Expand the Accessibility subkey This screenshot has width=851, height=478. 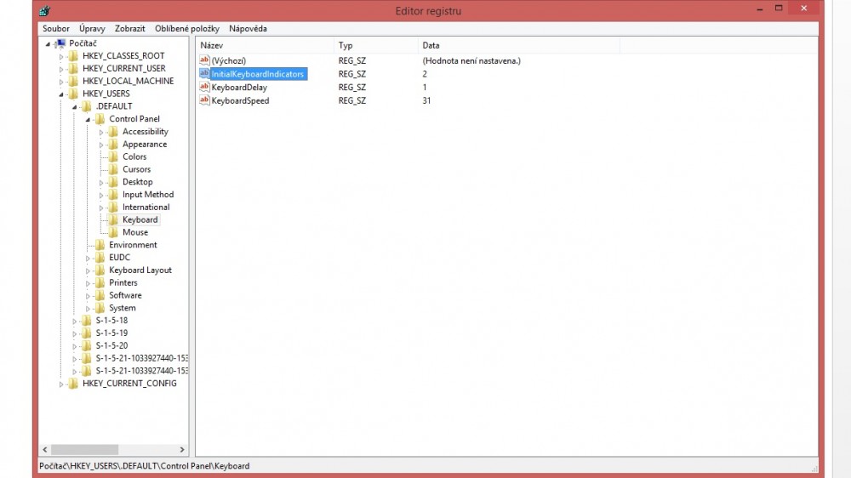point(101,132)
